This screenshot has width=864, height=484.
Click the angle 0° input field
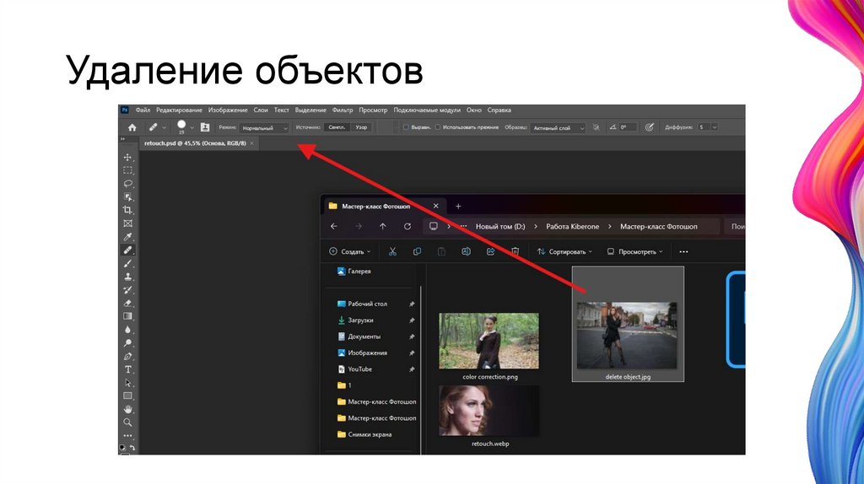tap(627, 127)
